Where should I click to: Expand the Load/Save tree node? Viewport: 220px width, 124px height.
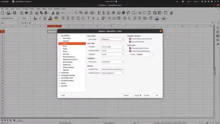coord(59,73)
